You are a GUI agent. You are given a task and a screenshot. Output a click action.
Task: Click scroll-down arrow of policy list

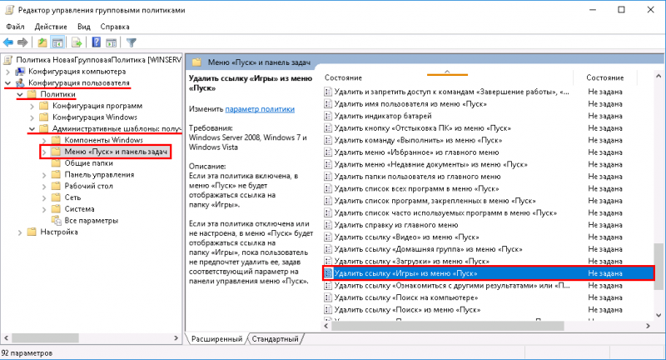click(659, 315)
